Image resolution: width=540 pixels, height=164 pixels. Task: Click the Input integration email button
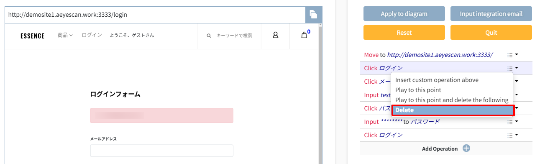(491, 14)
